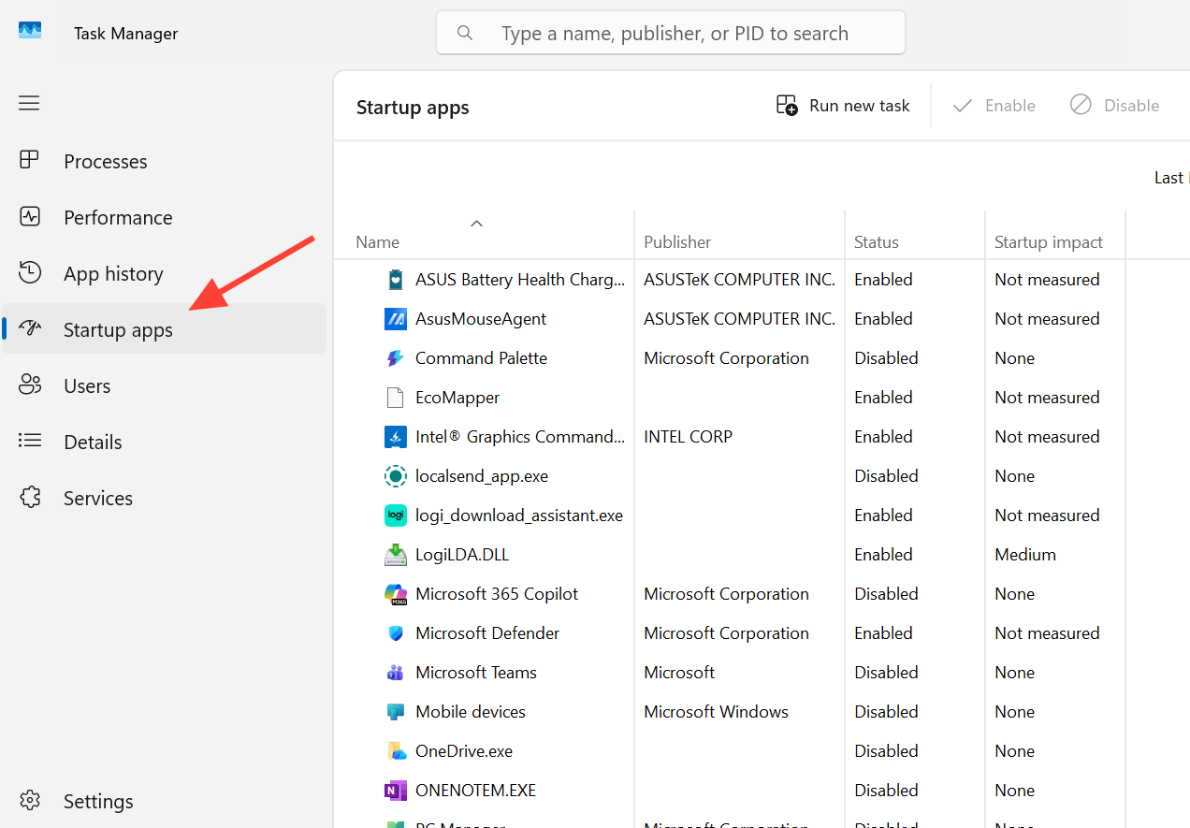The height and width of the screenshot is (828, 1190).
Task: Click the OneDrive.exe cloud icon
Action: coord(397,751)
